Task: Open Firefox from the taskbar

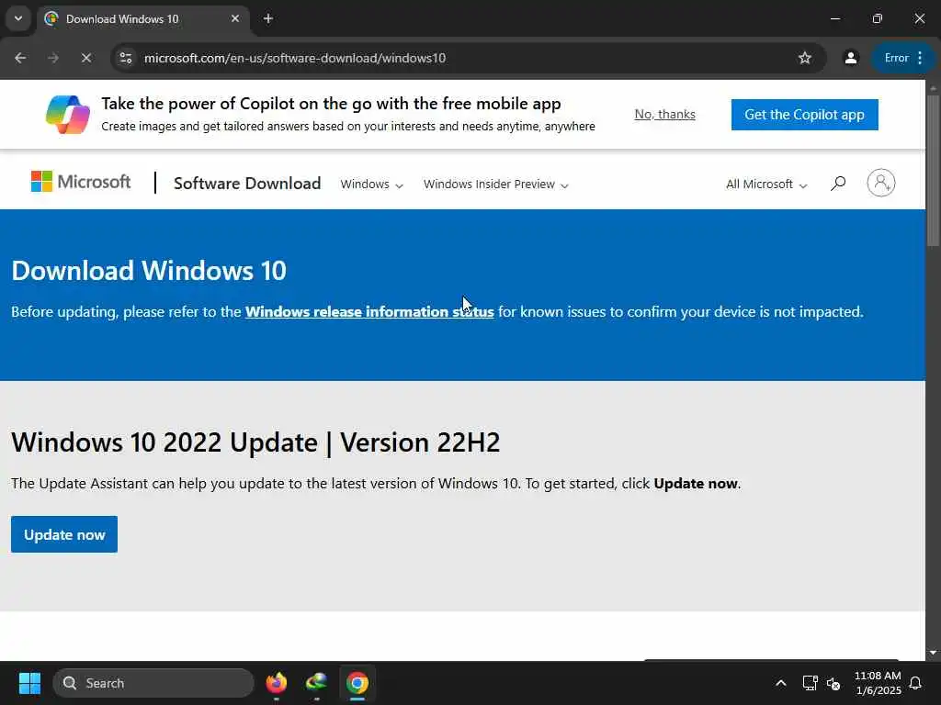Action: [x=276, y=683]
